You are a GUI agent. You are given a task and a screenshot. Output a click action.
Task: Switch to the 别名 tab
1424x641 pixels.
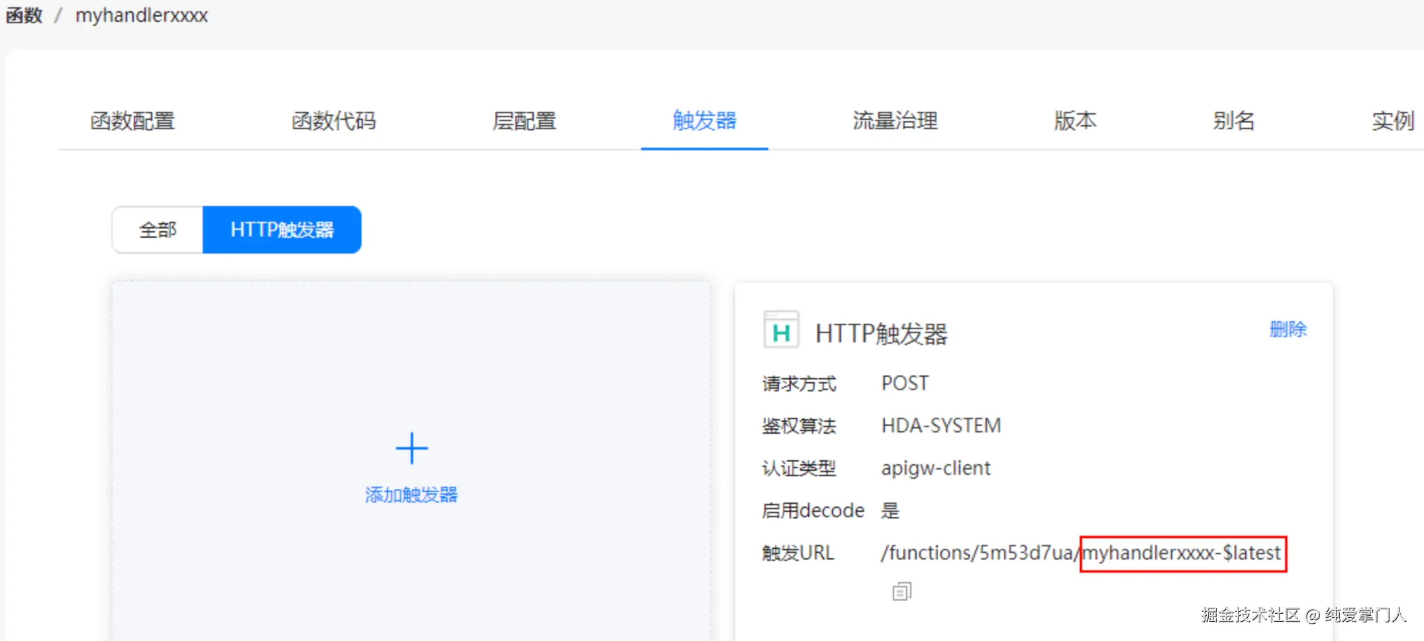[x=1234, y=121]
